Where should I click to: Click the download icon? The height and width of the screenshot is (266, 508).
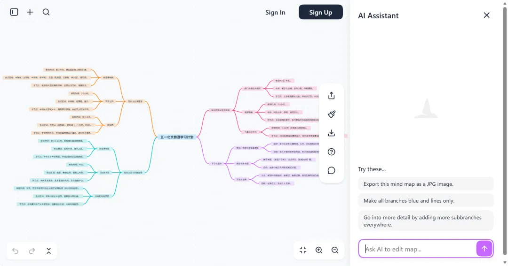332,133
